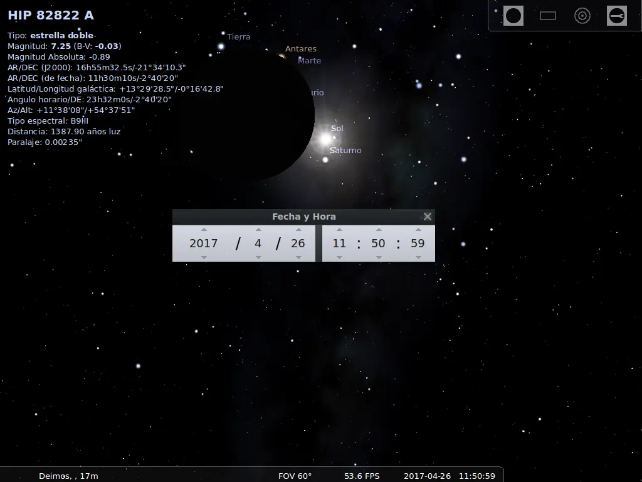This screenshot has width=642, height=482.
Task: Click the Tipo: estrella doble line
Action: (x=51, y=35)
